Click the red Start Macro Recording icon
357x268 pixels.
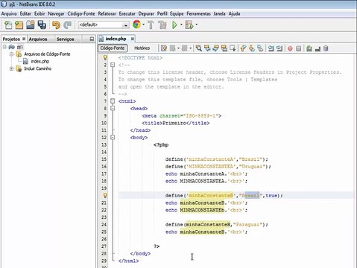290,48
